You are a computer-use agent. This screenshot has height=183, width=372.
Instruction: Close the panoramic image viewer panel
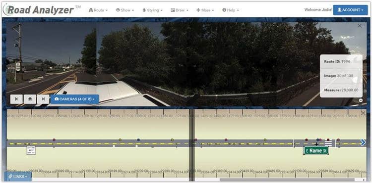[360, 26]
